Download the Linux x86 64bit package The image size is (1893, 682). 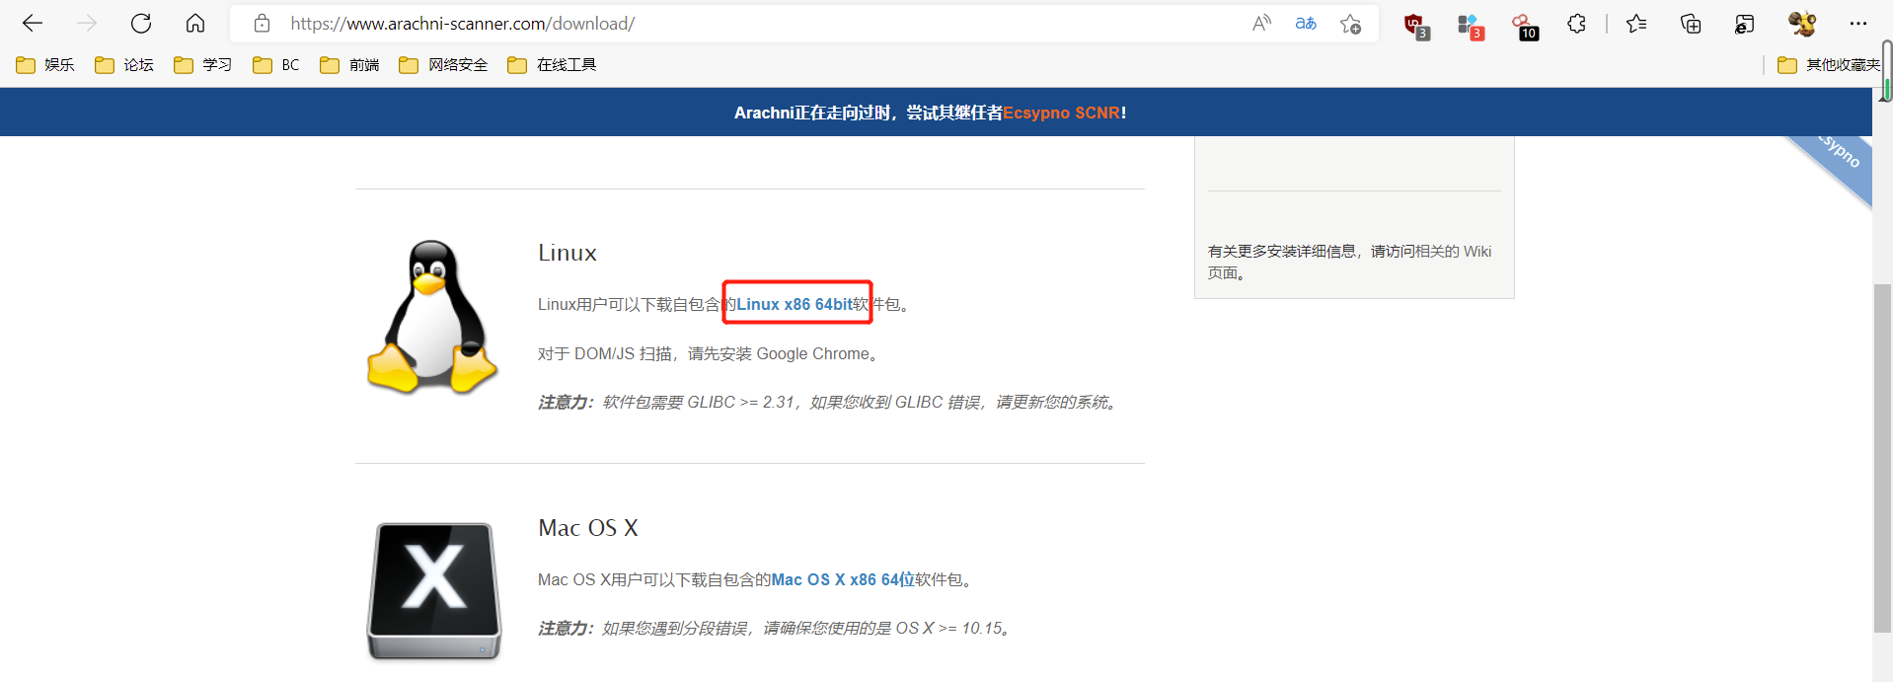click(795, 304)
